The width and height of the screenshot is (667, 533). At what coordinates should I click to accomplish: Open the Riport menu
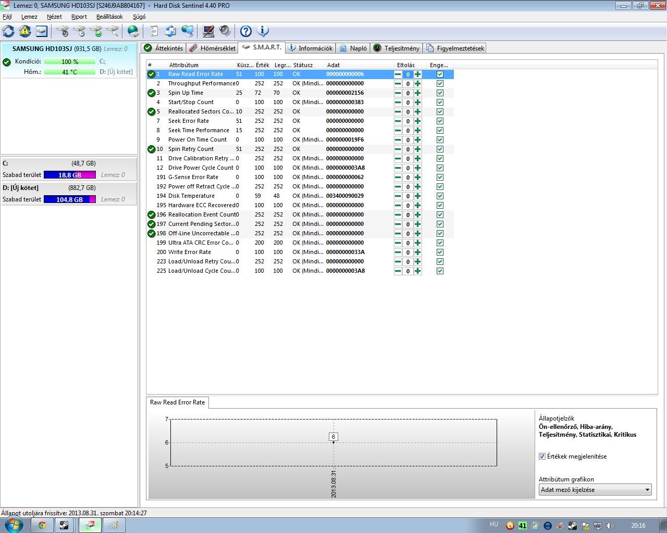point(79,17)
